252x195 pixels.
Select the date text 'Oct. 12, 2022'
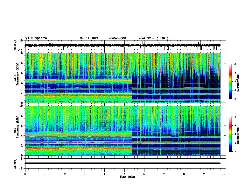pyautogui.click(x=89, y=38)
